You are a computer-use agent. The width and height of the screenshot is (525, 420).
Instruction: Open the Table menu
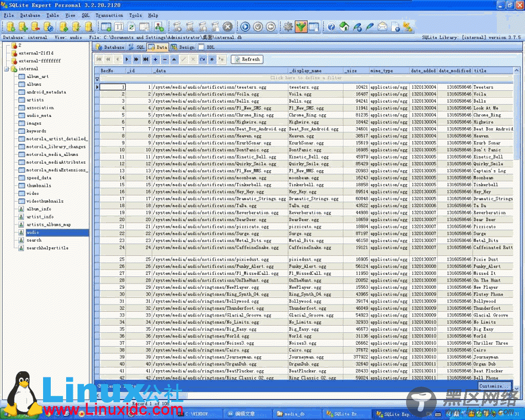pyautogui.click(x=53, y=15)
